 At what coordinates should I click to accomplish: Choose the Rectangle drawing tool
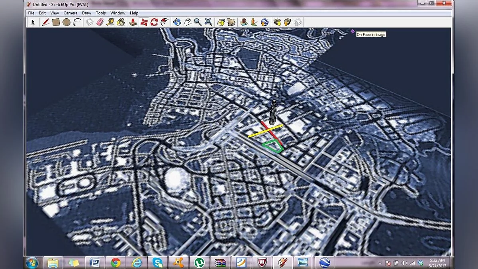56,22
